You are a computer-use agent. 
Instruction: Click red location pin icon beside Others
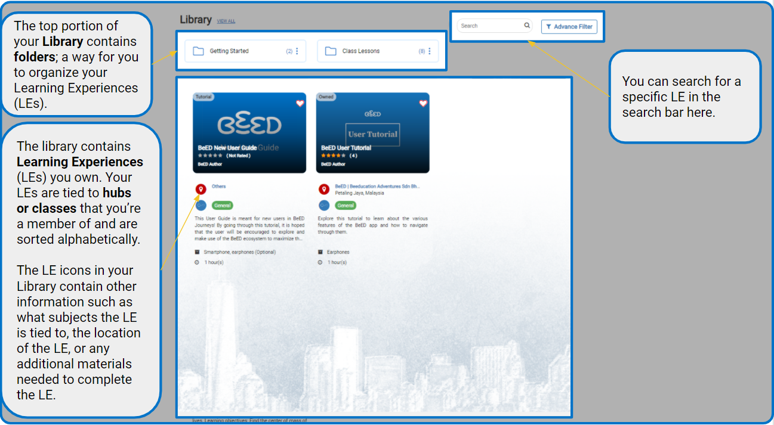point(201,190)
